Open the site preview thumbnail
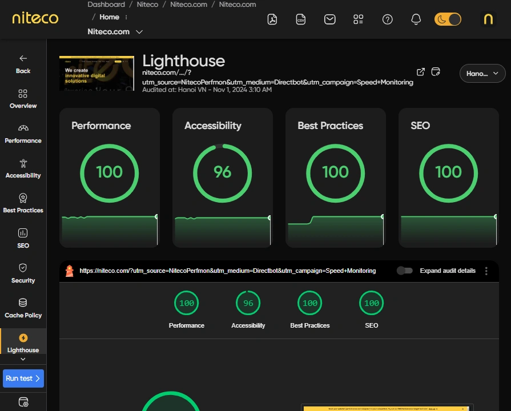The width and height of the screenshot is (511, 411). [97, 73]
